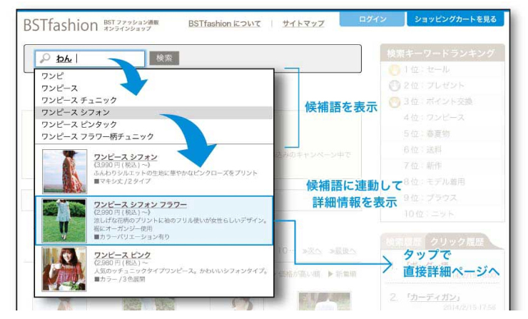
Task: Click the magnifying glass search icon
Action: (x=45, y=59)
